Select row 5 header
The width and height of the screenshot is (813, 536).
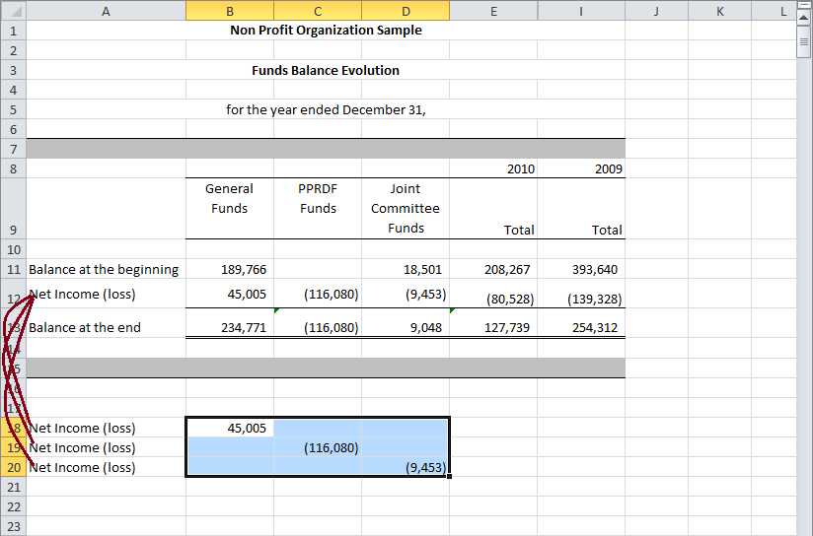(x=14, y=109)
